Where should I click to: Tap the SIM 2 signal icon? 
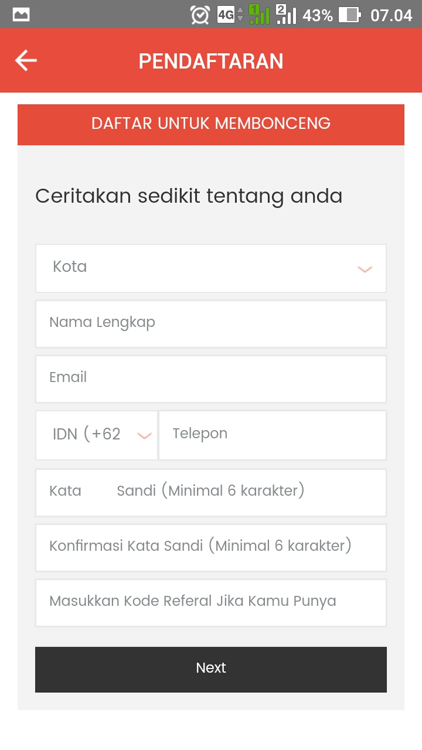click(286, 15)
